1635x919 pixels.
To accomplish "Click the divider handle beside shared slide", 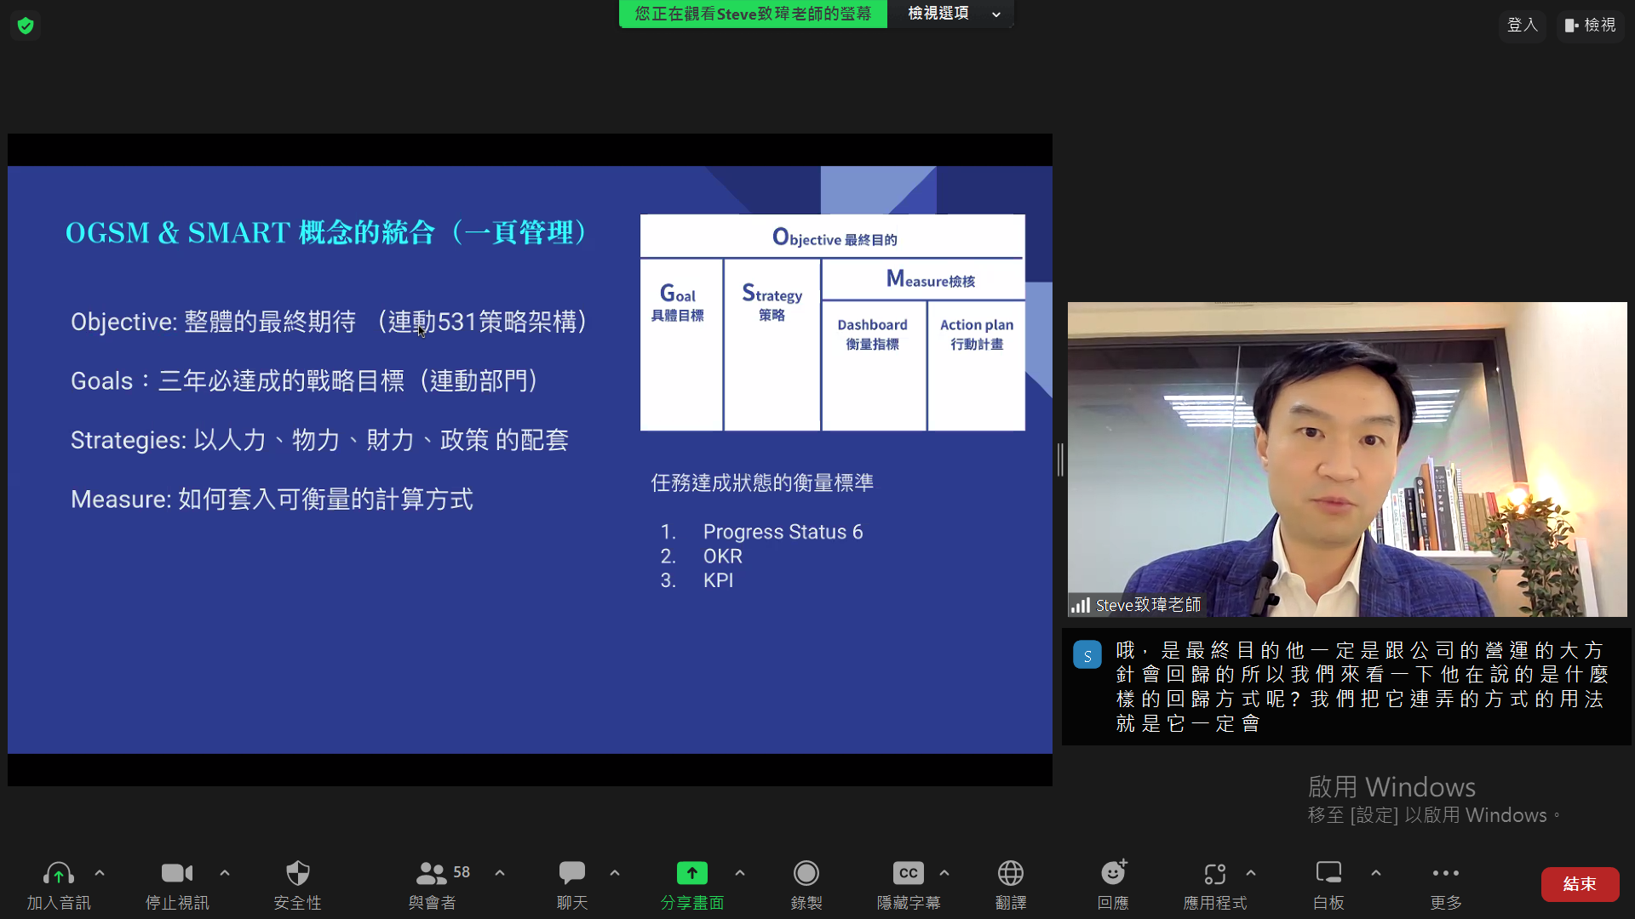I will point(1060,459).
